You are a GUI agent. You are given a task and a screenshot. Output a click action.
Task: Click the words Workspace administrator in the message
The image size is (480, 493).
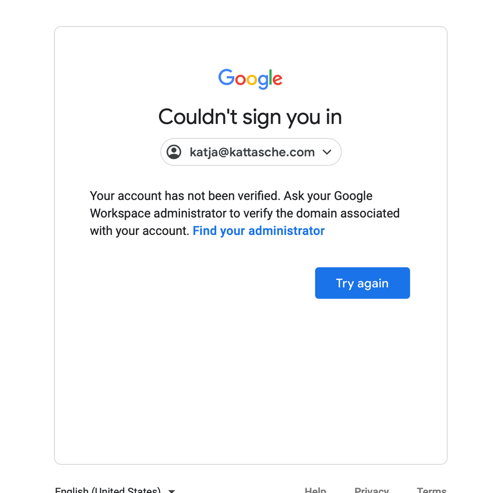point(158,213)
